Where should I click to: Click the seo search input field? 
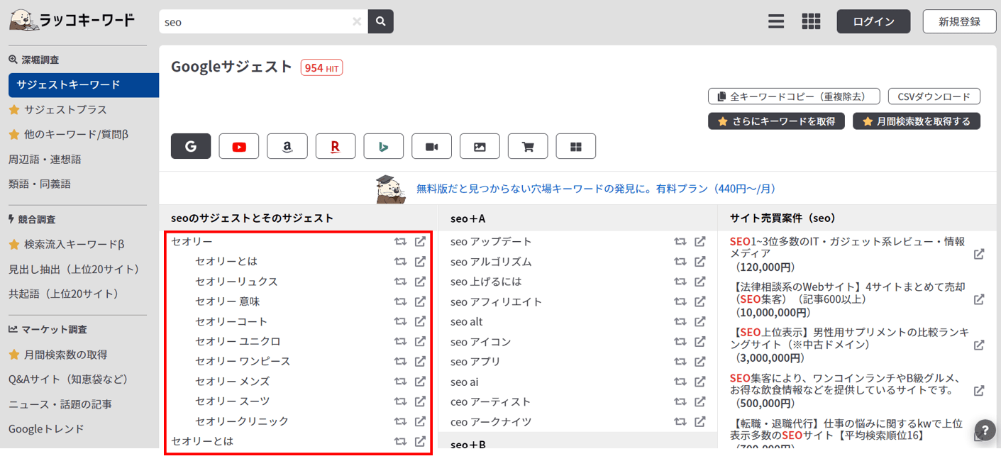point(255,22)
